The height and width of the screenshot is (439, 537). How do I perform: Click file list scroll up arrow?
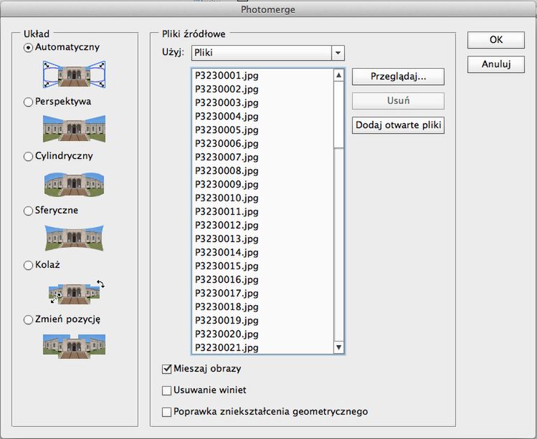click(338, 75)
